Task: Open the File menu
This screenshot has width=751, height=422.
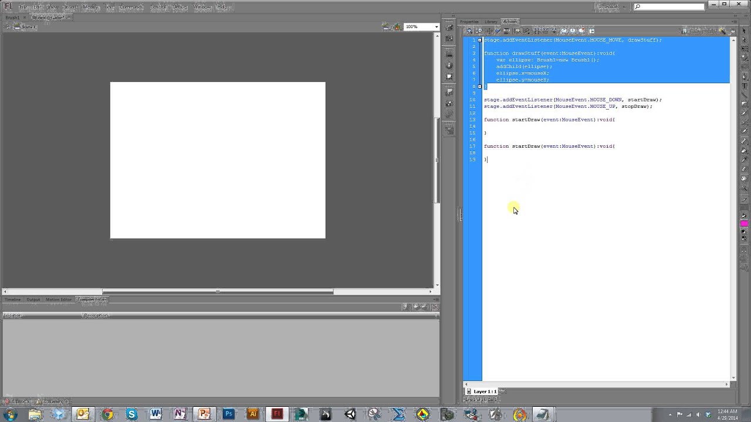Action: [x=23, y=7]
